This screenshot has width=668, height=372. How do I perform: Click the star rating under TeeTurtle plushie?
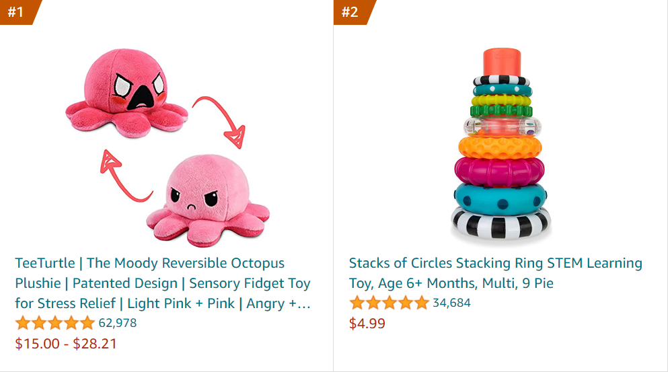[x=55, y=323]
